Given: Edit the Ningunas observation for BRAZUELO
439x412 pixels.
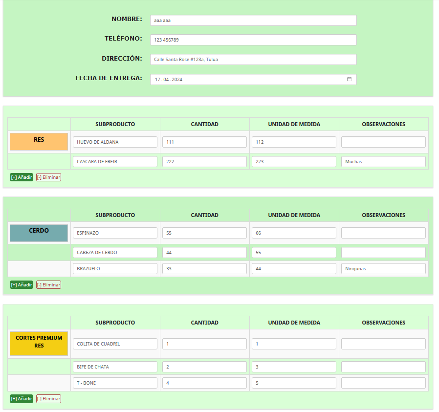Looking at the screenshot, I should (x=383, y=269).
